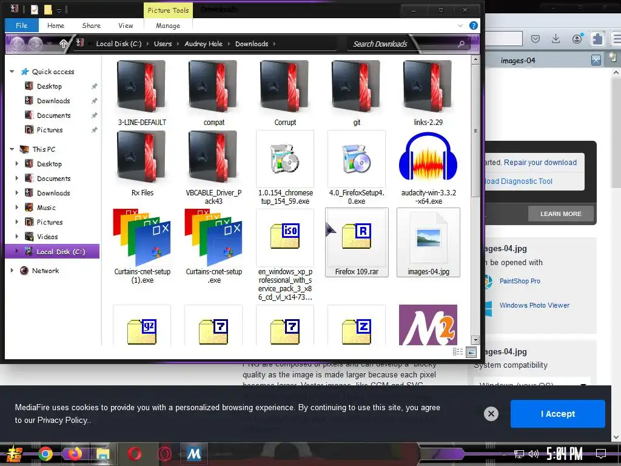Expand Documents under This PC
621x466 pixels.
click(16, 178)
